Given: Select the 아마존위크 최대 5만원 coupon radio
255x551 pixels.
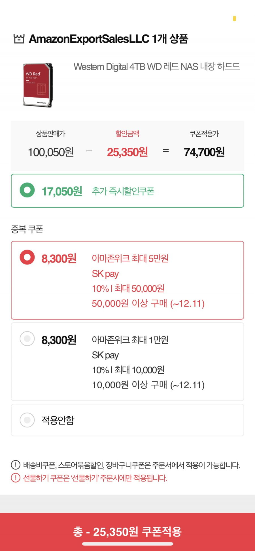Looking at the screenshot, I should click(27, 257).
